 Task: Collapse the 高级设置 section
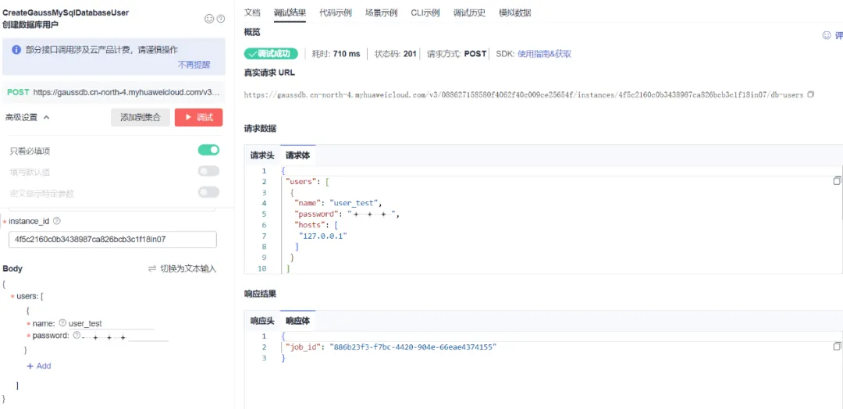[27, 117]
